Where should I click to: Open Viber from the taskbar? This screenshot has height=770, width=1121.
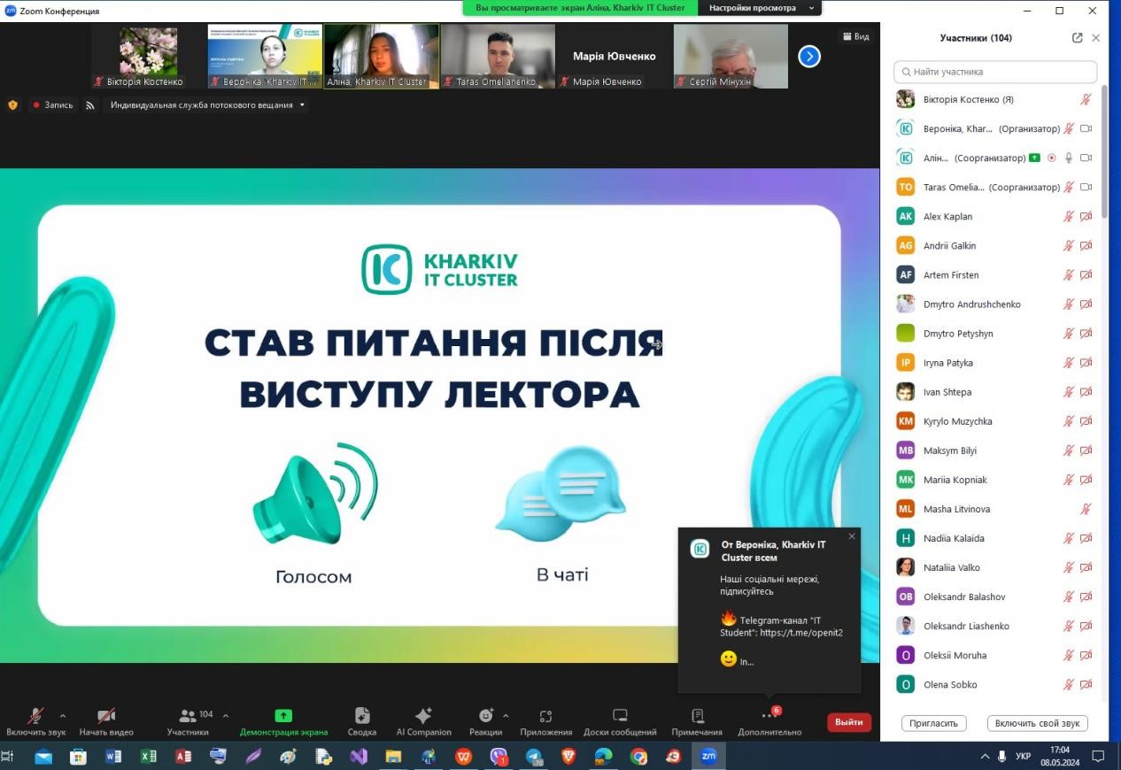point(499,757)
